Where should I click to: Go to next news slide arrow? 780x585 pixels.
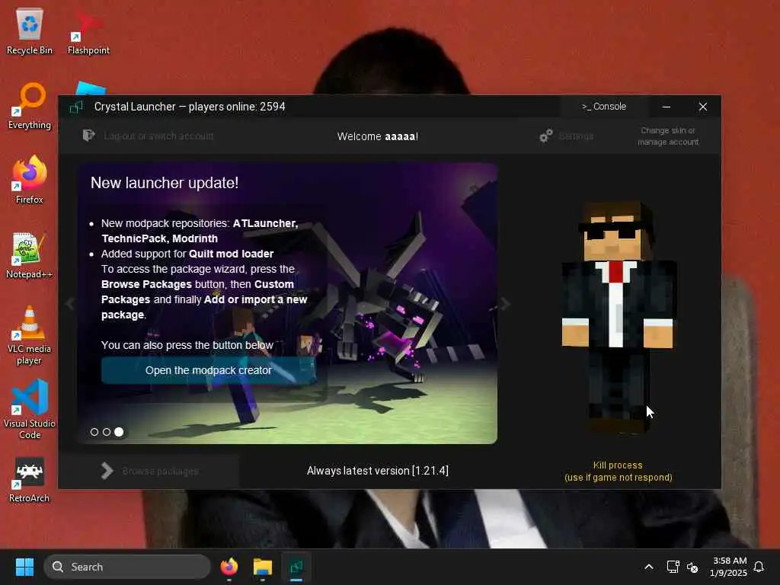tap(506, 303)
